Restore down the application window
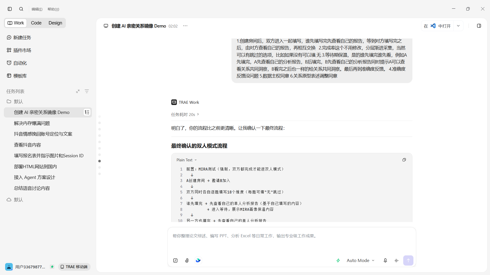 [x=468, y=9]
